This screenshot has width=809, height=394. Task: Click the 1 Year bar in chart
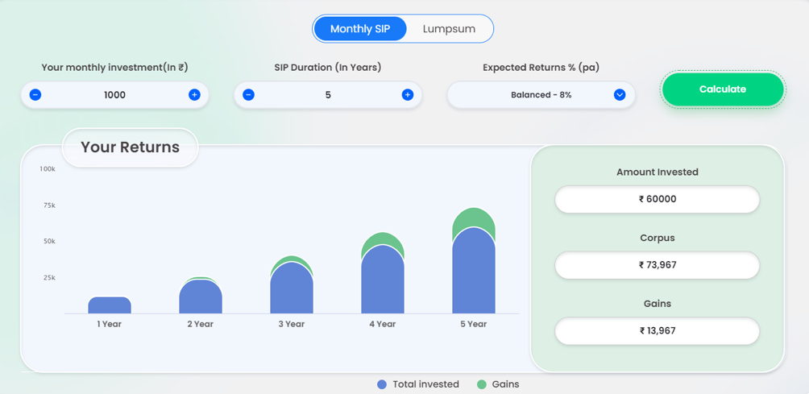click(110, 305)
